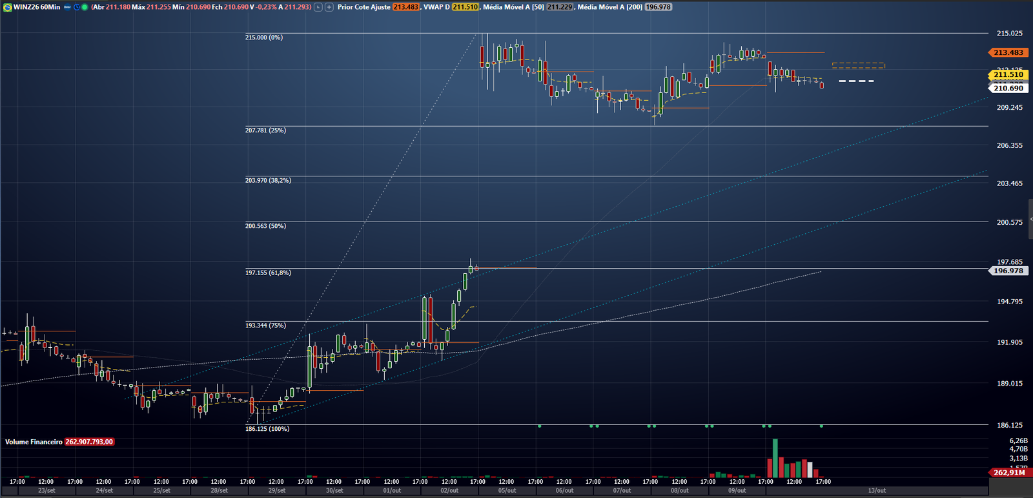Select the dashed orange rectangle drawing
The width and height of the screenshot is (1033, 498).
(x=859, y=65)
